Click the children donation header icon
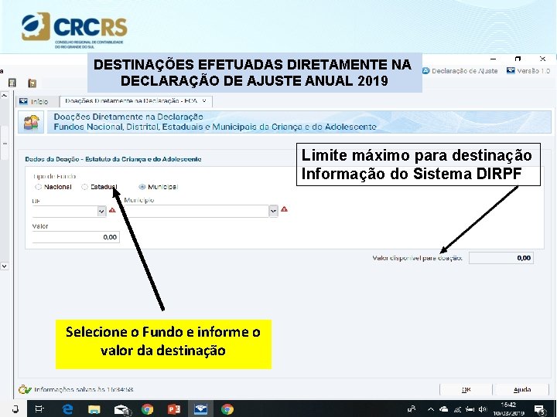The image size is (557, 417). pyautogui.click(x=31, y=122)
